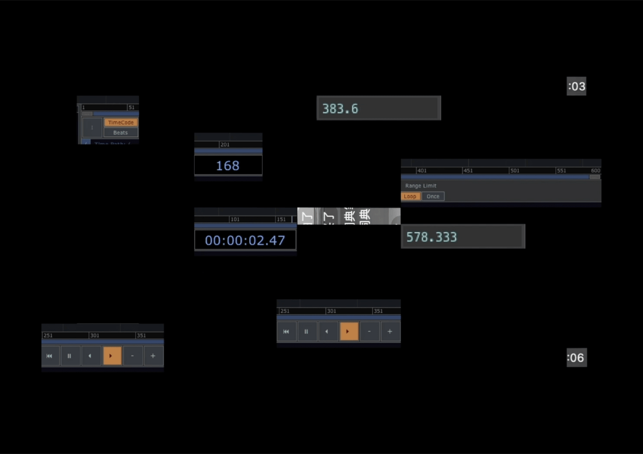
Task: Click frame marker 101 on the ruler
Action: pos(235,219)
